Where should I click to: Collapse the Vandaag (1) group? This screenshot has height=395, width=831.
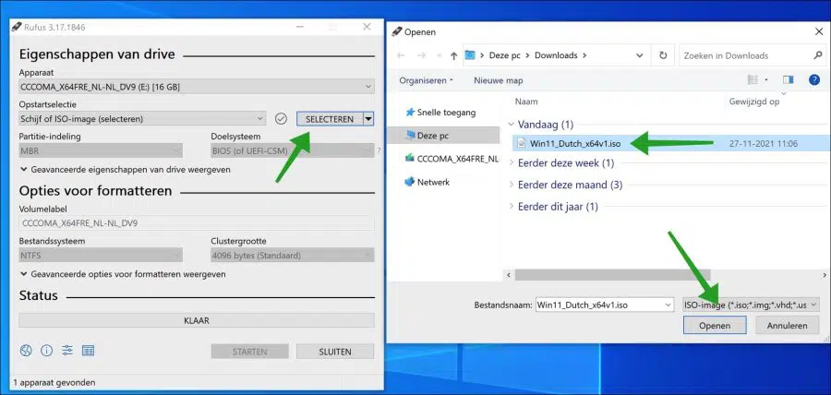coord(511,125)
